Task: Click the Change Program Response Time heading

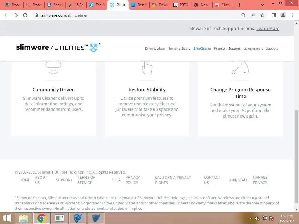Action: tap(240, 93)
